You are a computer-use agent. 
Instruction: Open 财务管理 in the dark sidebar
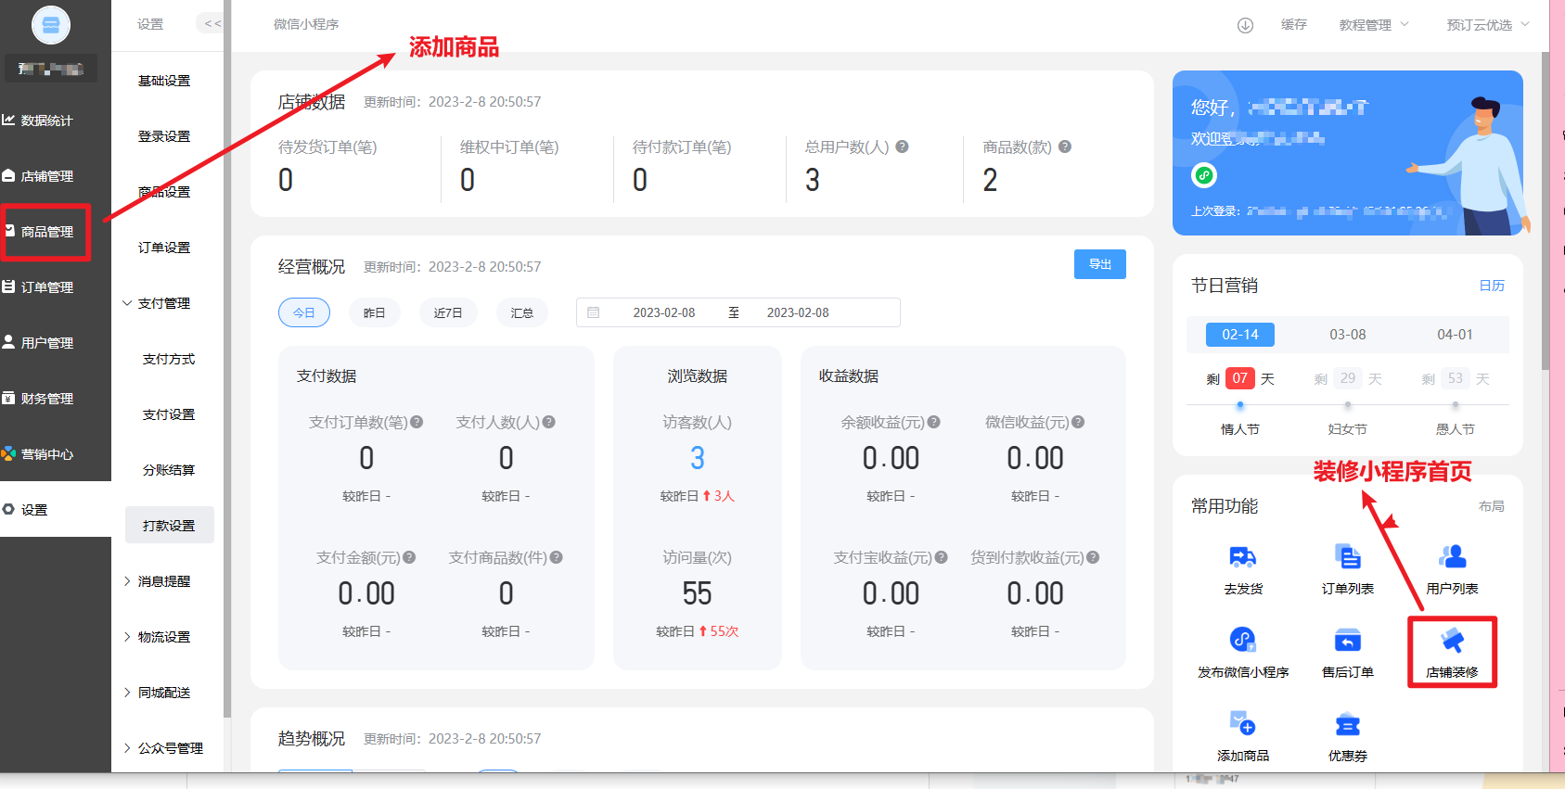46,399
